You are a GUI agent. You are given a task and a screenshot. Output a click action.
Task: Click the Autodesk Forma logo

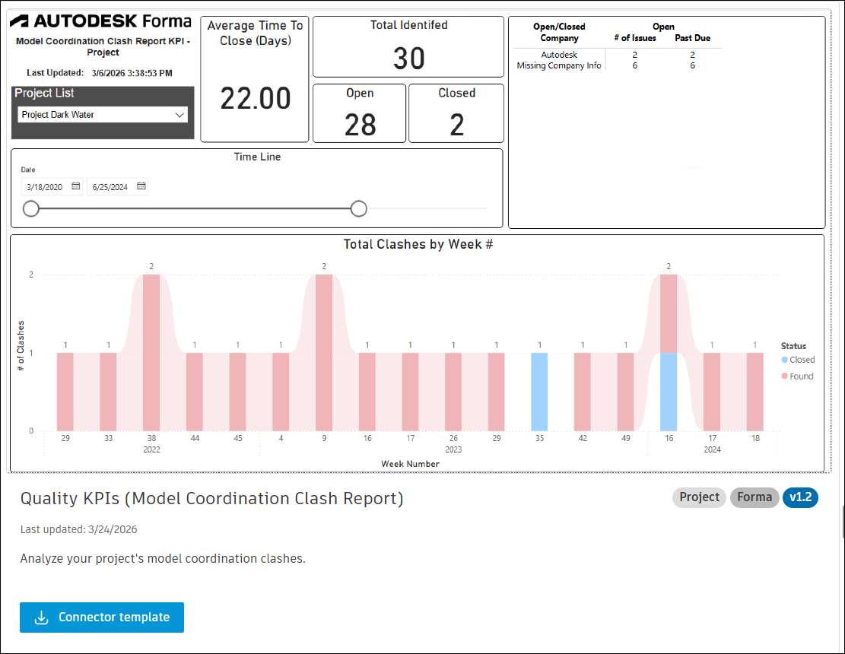100,21
